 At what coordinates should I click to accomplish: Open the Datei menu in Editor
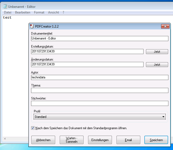[x=8, y=12]
